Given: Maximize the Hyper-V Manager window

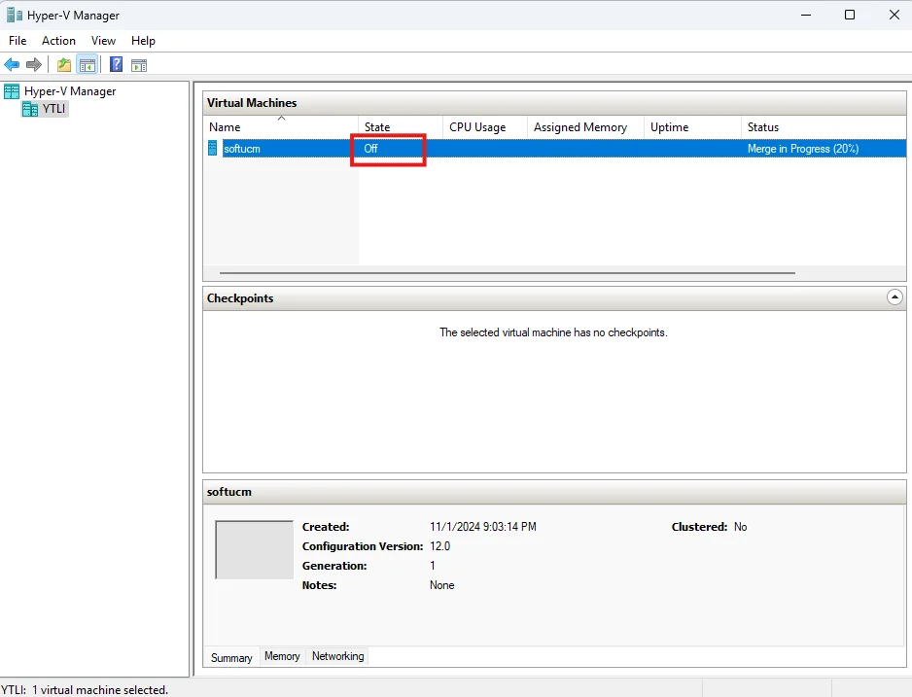Looking at the screenshot, I should tap(850, 15).
